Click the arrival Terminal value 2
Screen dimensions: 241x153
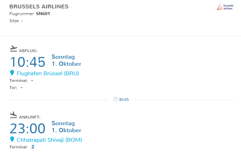pyautogui.click(x=33, y=147)
